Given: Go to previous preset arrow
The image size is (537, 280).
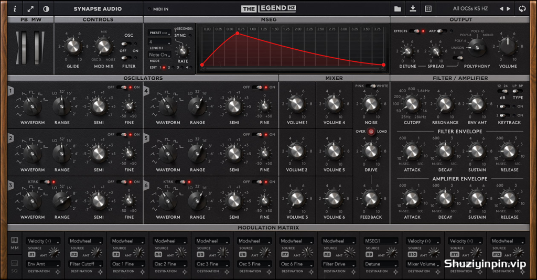Looking at the screenshot, I should pyautogui.click(x=501, y=8).
